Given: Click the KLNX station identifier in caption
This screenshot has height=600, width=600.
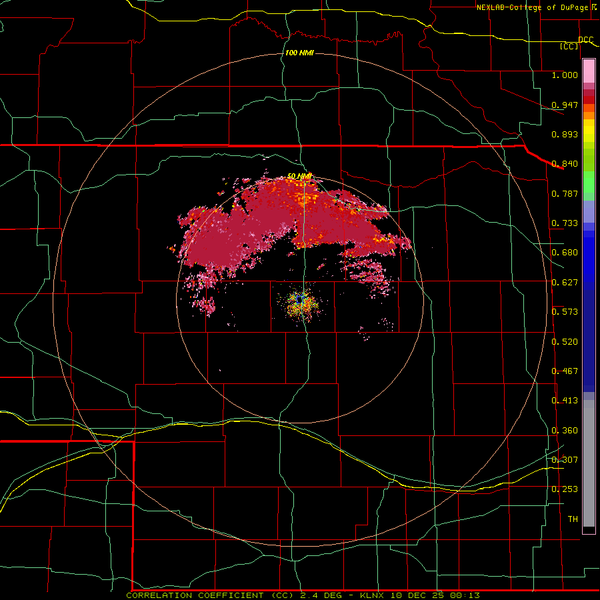Looking at the screenshot, I should (373, 595).
